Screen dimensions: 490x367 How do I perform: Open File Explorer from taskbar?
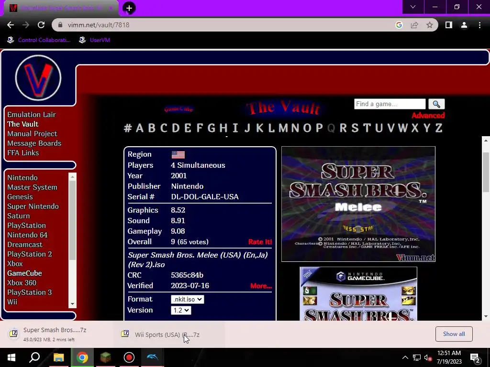[x=58, y=357]
